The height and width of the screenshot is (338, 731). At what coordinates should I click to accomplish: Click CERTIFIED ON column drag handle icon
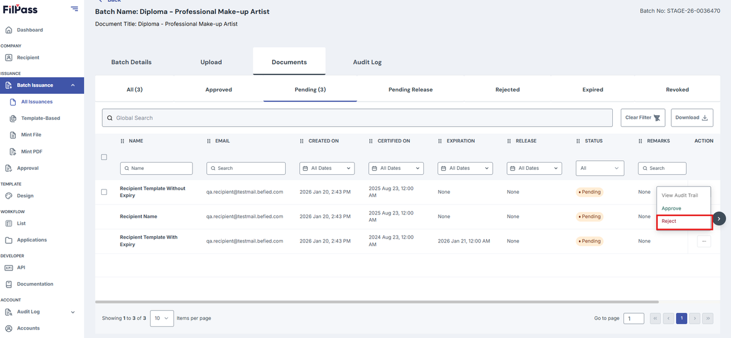[371, 141]
